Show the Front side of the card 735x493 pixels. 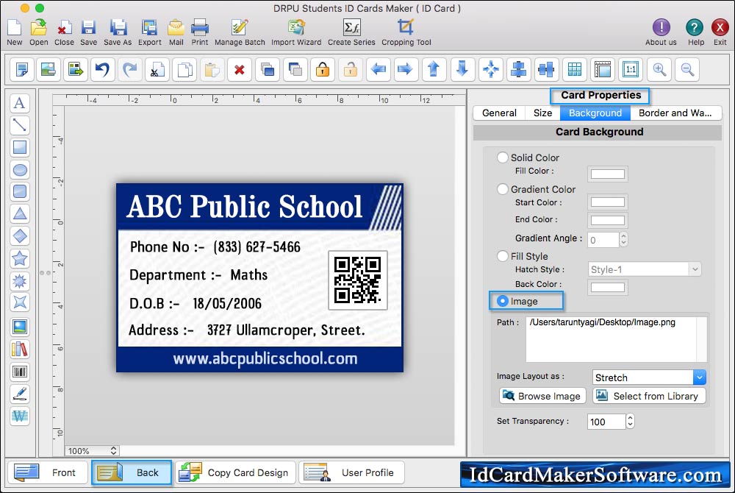[48, 472]
